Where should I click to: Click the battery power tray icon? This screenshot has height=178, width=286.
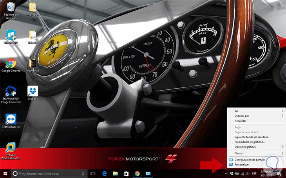pyautogui.click(x=237, y=174)
